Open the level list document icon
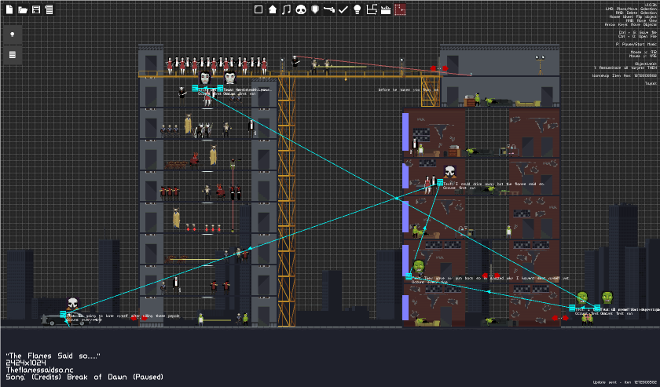The height and width of the screenshot is (387, 660). (49, 9)
